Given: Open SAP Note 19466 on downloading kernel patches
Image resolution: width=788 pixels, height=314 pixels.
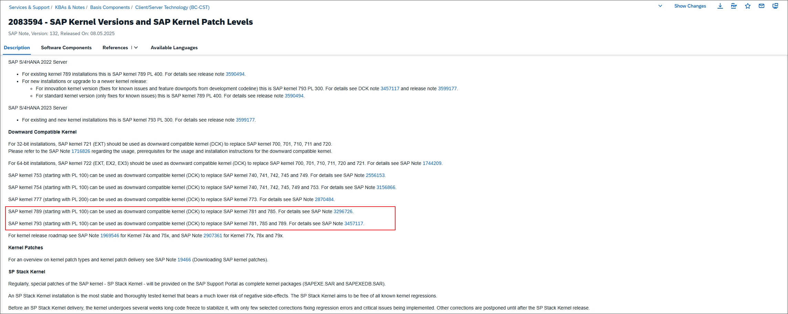Looking at the screenshot, I should point(184,260).
